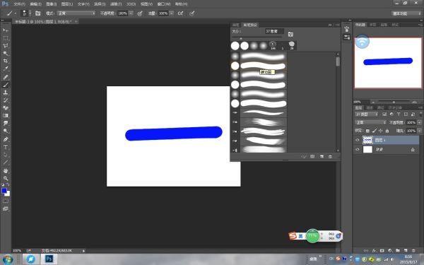Click the blue foreground color swatch
The image size is (424, 265).
click(4, 191)
